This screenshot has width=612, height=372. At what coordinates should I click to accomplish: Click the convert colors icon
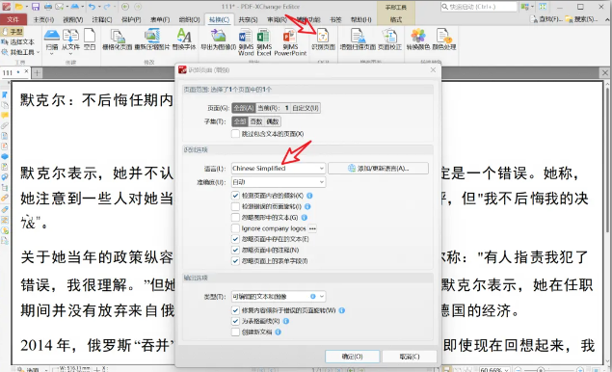pyautogui.click(x=418, y=40)
